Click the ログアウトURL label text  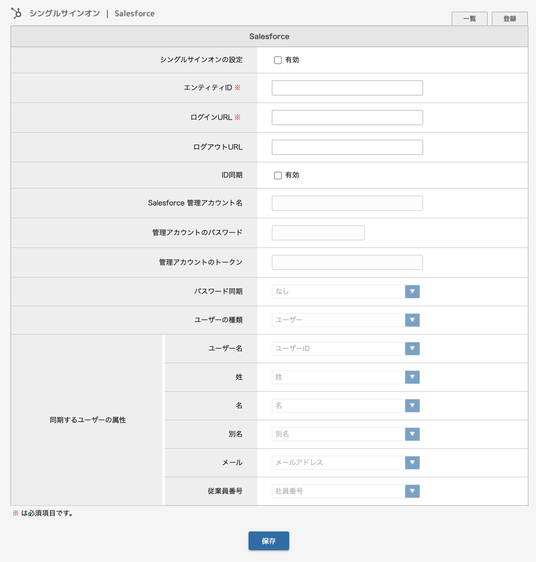pyautogui.click(x=218, y=147)
